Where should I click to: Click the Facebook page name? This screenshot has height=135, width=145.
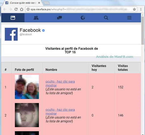click(x=30, y=30)
